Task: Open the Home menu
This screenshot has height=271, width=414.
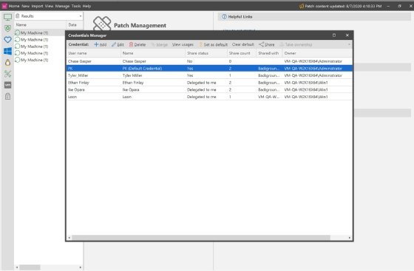Action: 14,6
